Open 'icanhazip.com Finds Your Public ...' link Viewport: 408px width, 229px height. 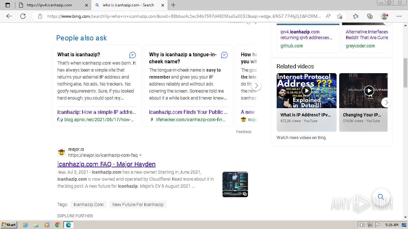pyautogui.click(x=188, y=112)
